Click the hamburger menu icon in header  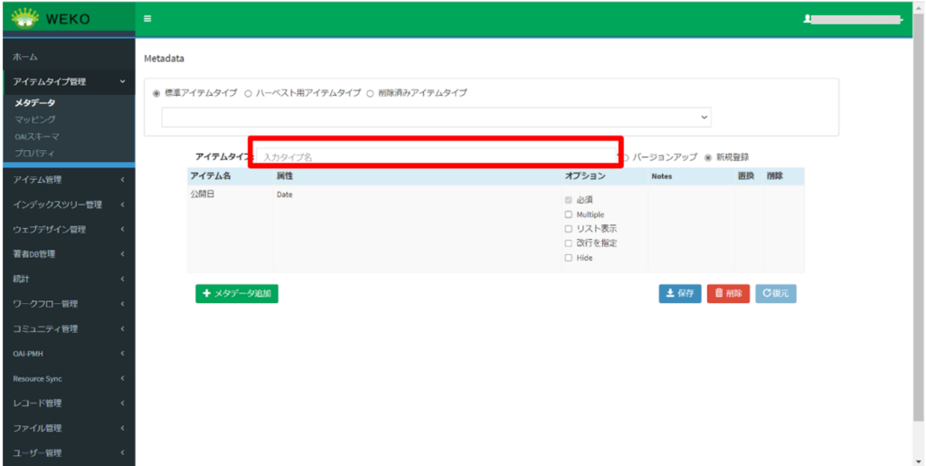147,18
